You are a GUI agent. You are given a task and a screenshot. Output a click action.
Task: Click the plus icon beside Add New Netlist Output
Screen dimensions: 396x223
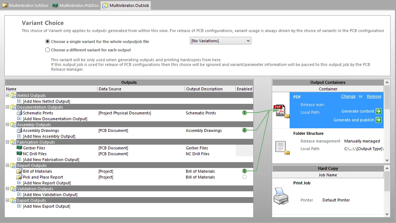click(19, 101)
